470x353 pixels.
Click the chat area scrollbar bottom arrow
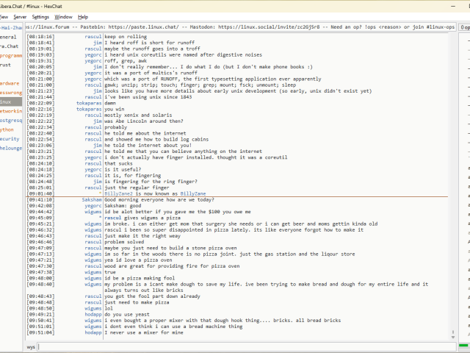point(452,335)
